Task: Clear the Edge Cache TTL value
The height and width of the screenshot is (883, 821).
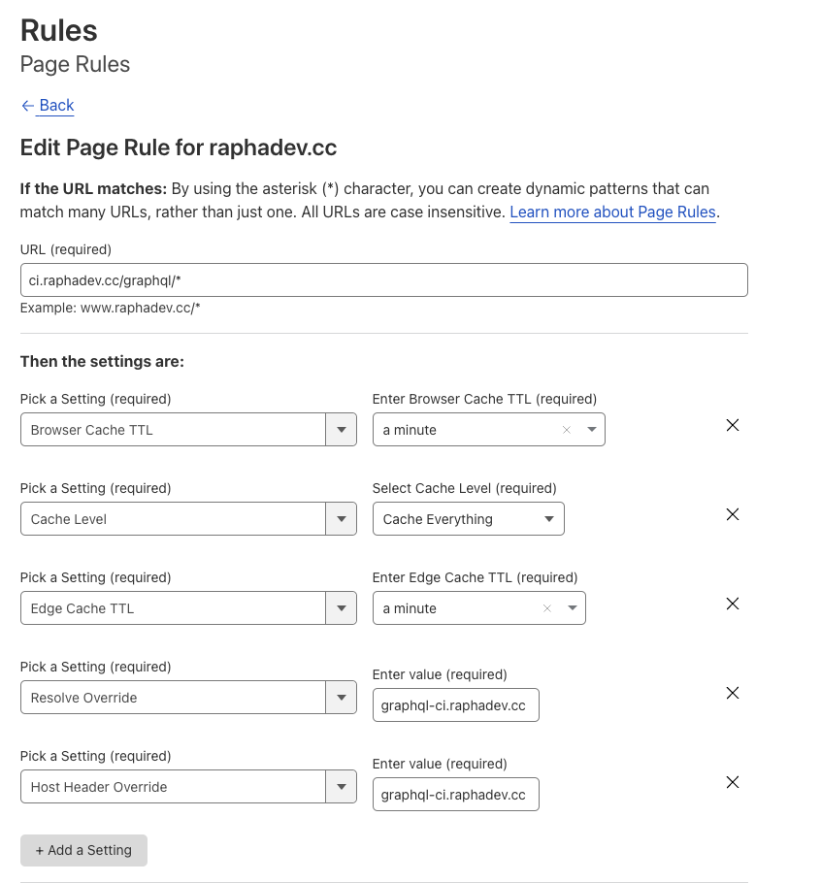Action: click(547, 608)
